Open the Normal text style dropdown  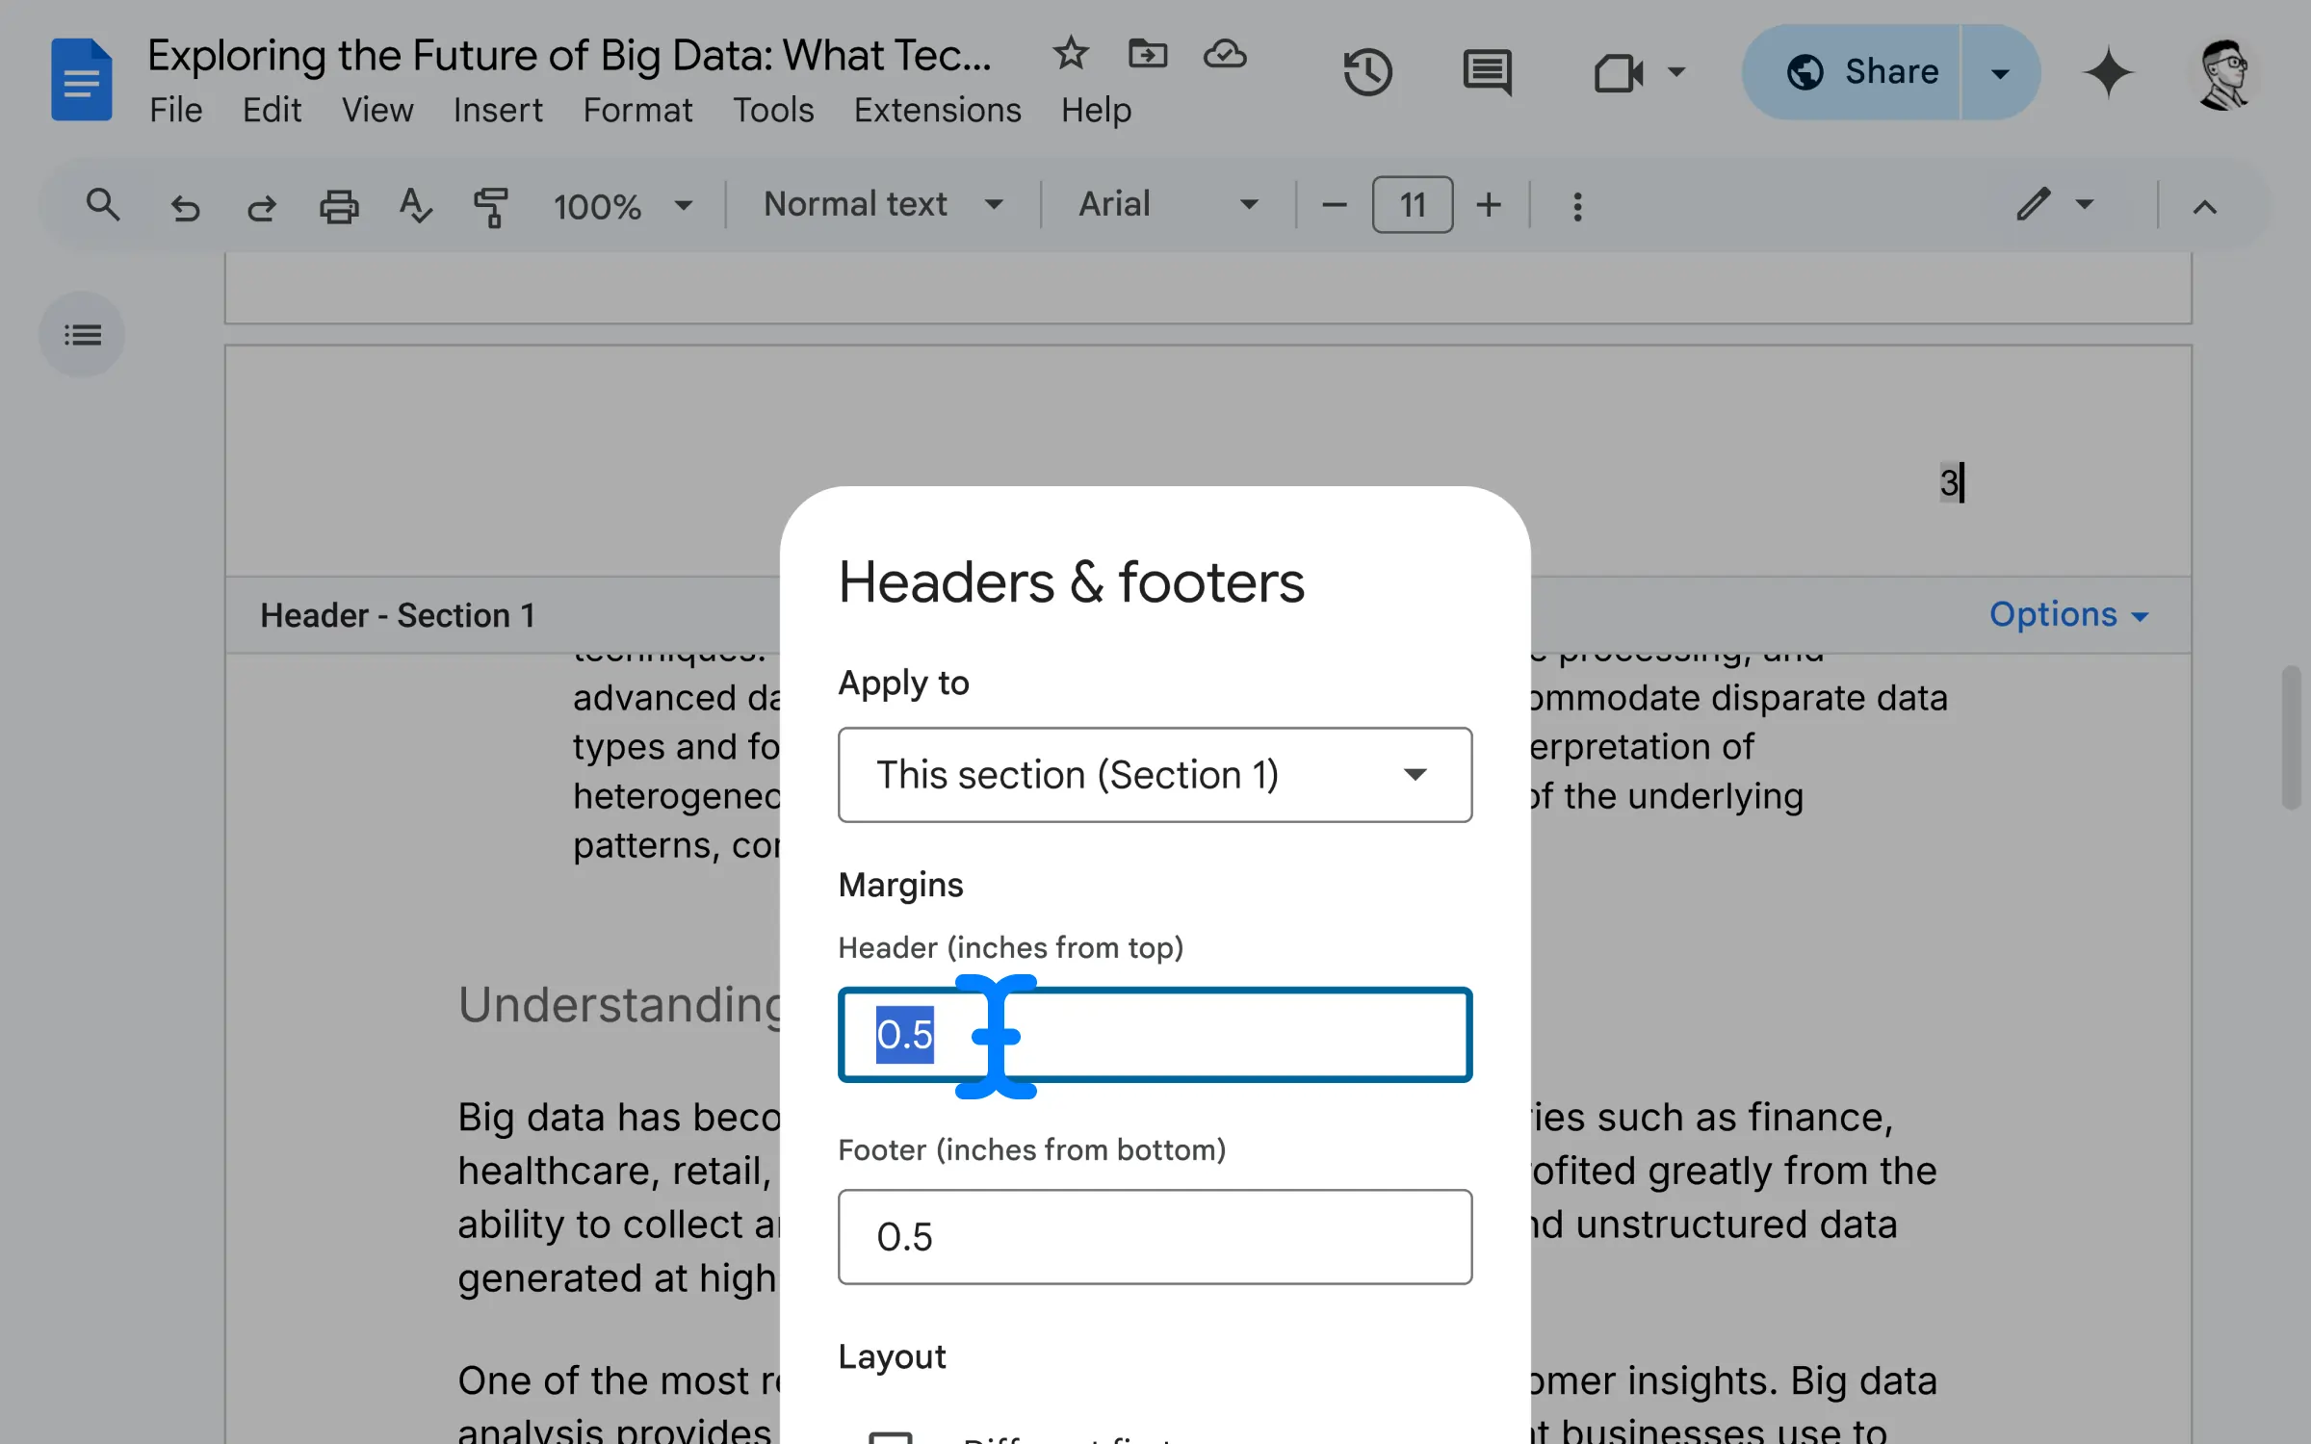[883, 204]
